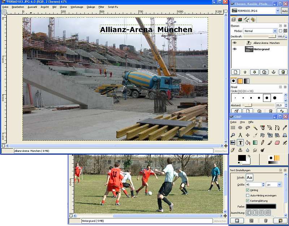
Task: Choose the Flip tool
Action: click(233, 143)
